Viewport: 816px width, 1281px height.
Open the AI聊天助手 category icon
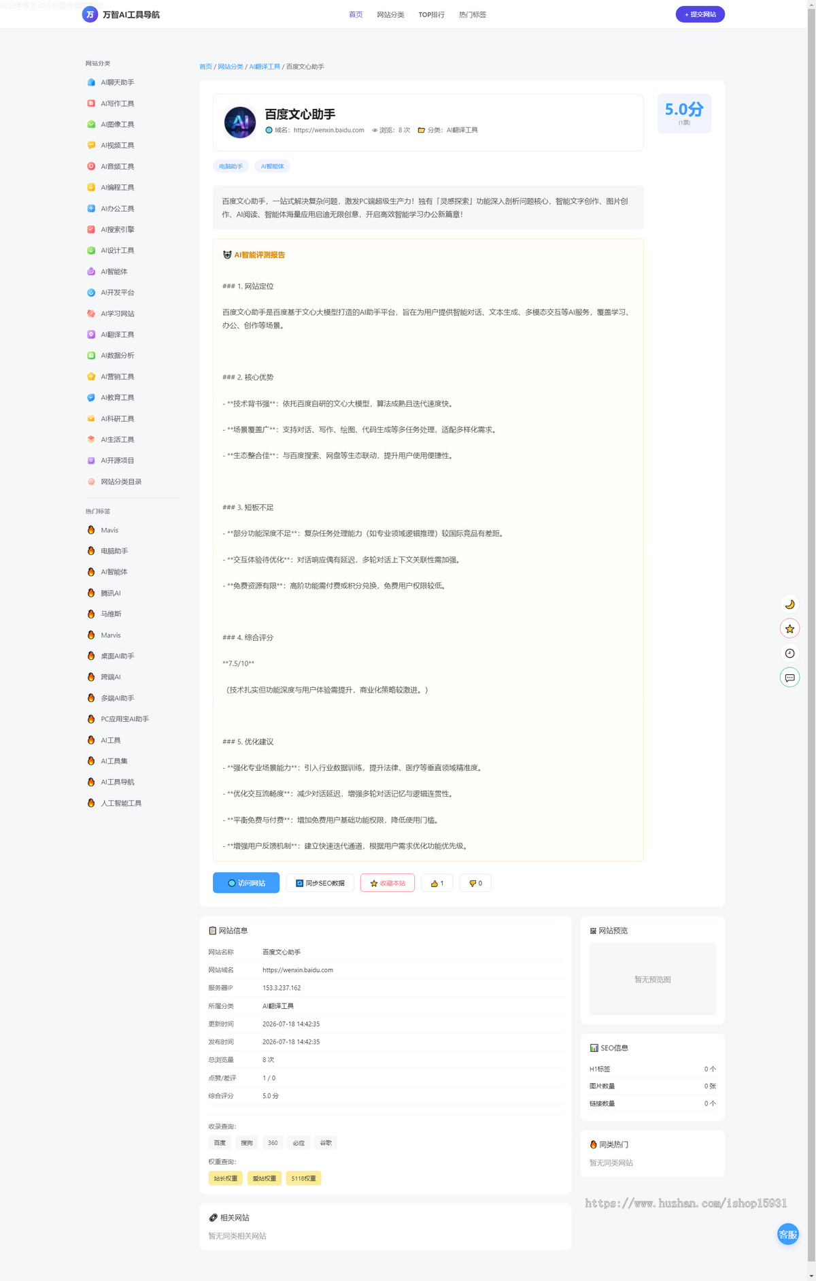pyautogui.click(x=91, y=82)
